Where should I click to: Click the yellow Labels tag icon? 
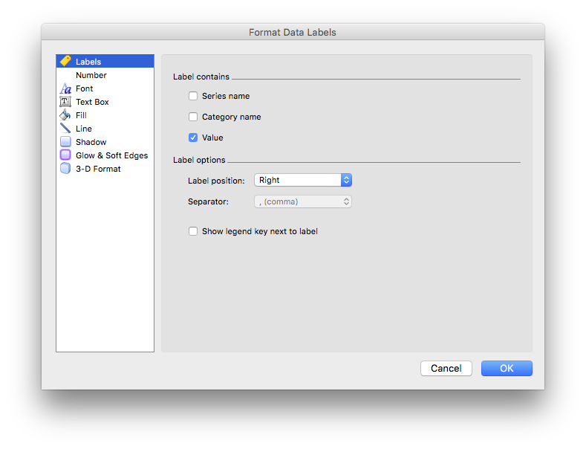[65, 61]
